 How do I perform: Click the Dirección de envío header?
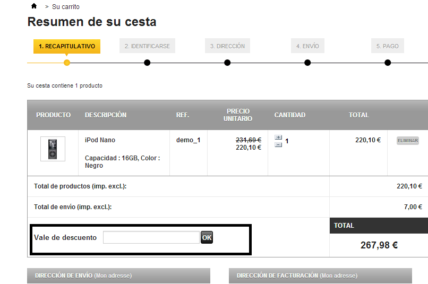(118, 276)
